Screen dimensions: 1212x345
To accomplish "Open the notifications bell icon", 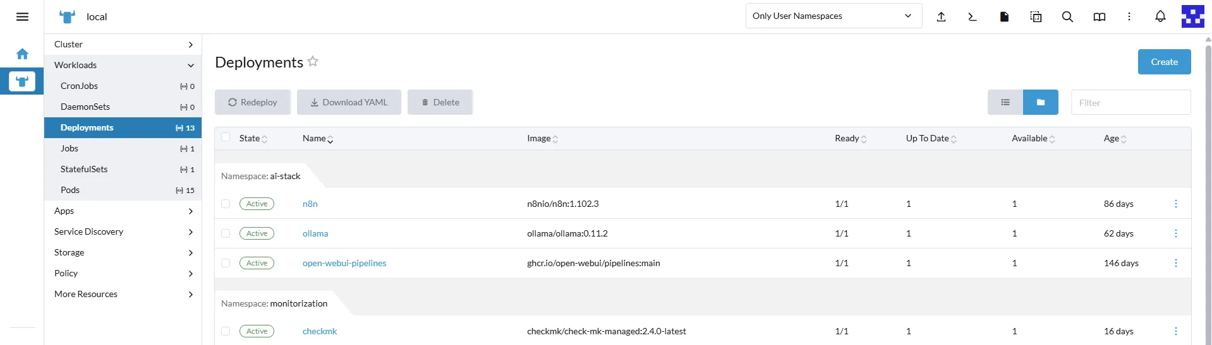I will (x=1160, y=17).
